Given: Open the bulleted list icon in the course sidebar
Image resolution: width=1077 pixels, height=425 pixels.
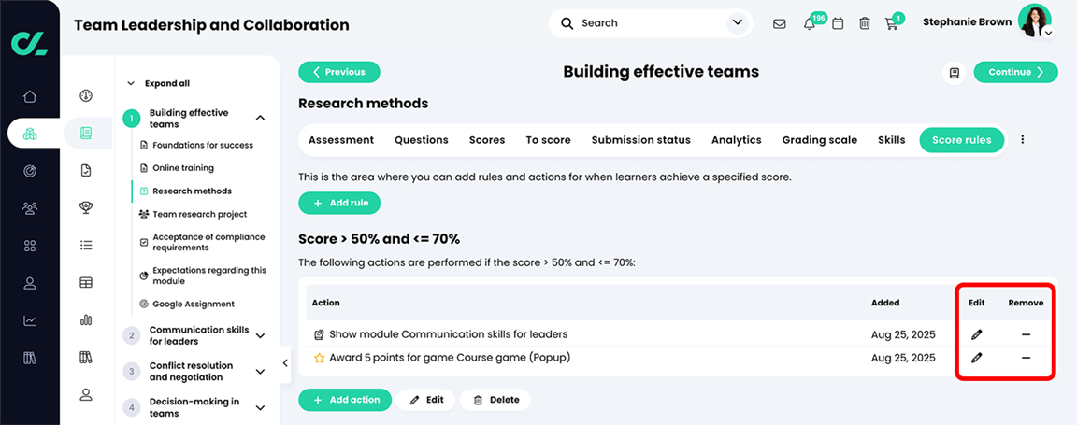Looking at the screenshot, I should [86, 245].
